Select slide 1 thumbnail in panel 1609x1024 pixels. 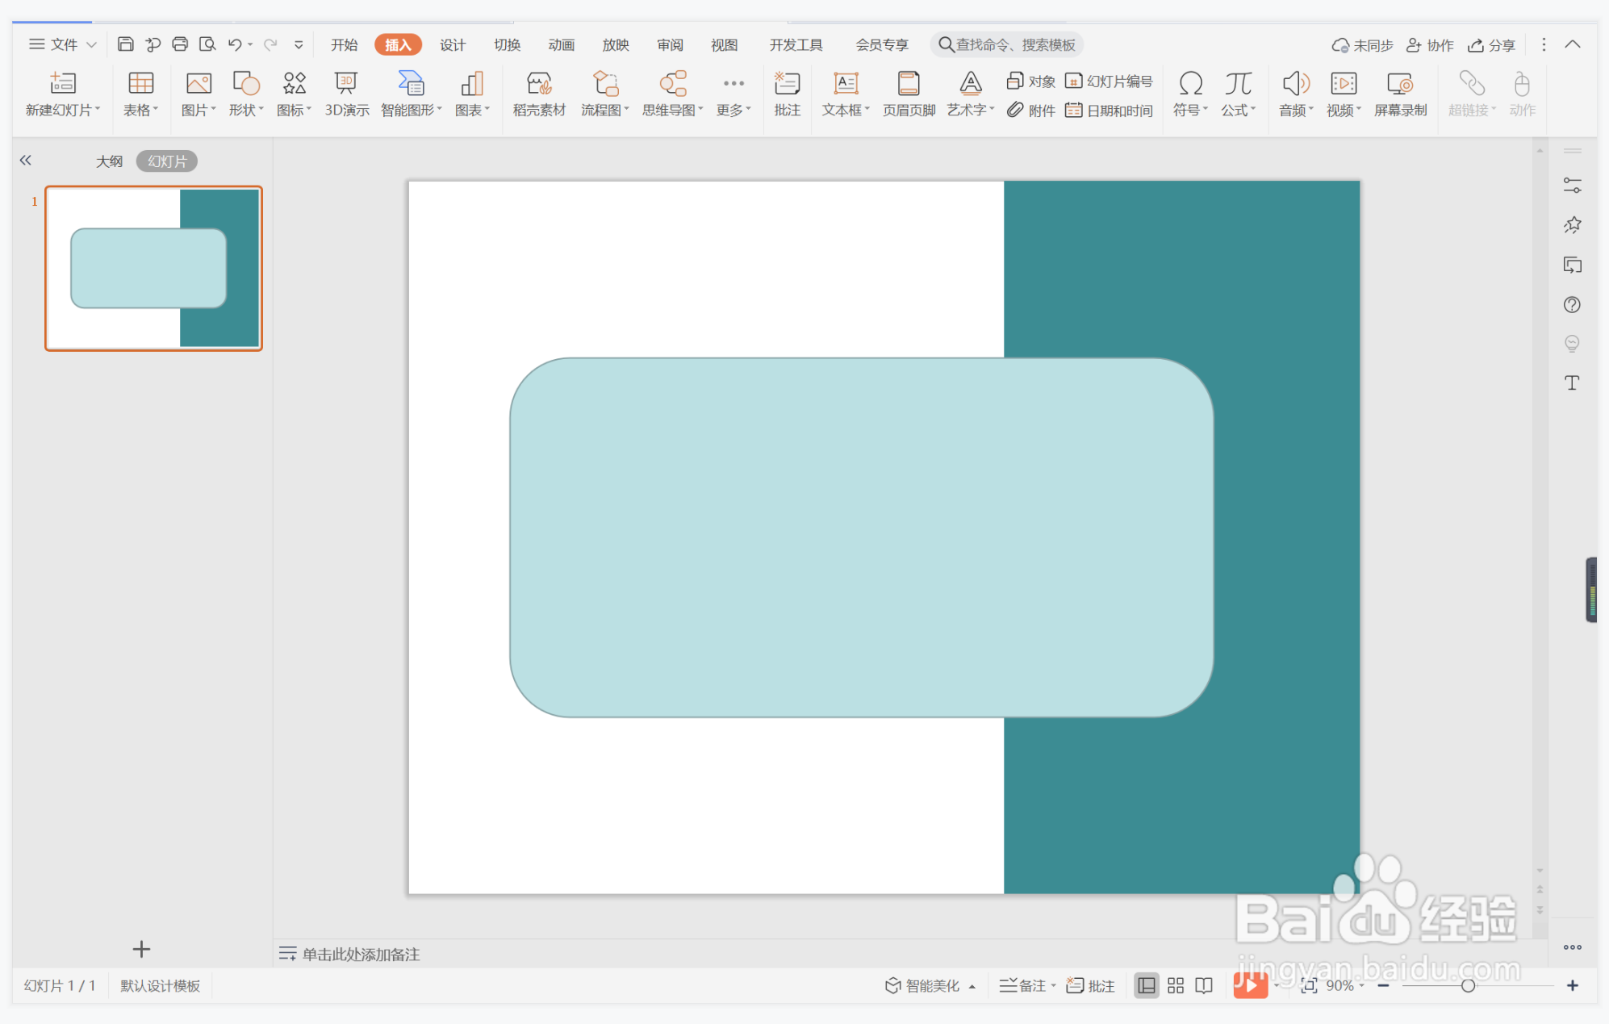[x=153, y=269]
